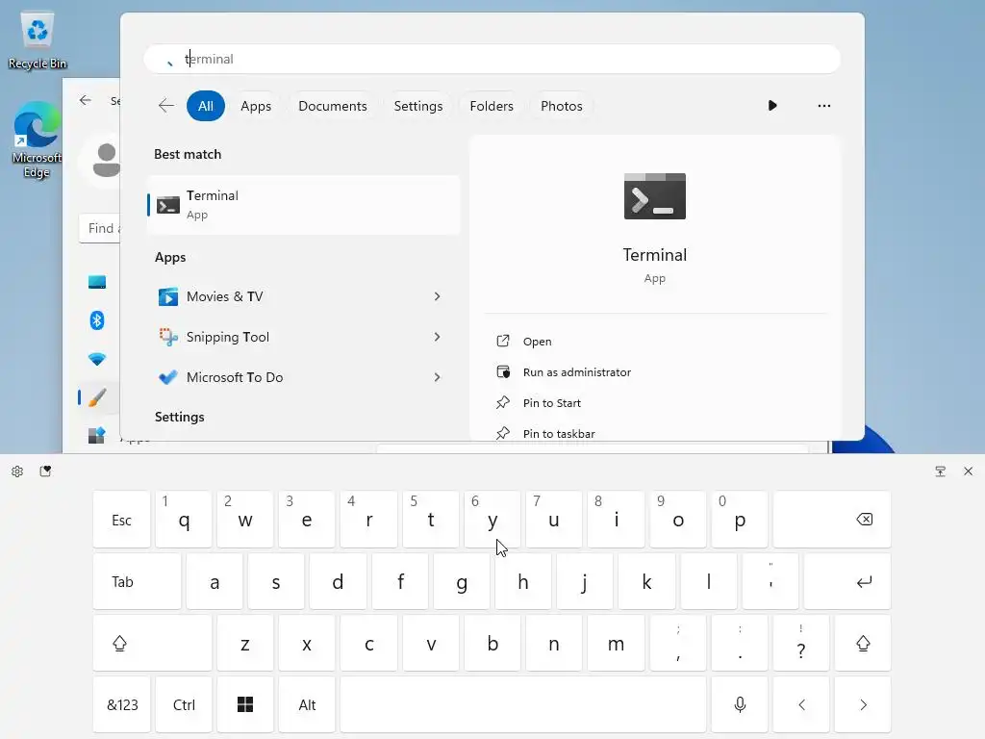985x739 pixels.
Task: Open the Recycle Bin desktop icon
Action: coord(38,38)
